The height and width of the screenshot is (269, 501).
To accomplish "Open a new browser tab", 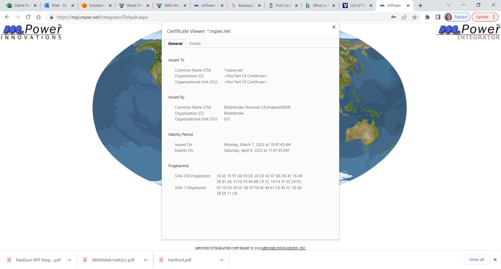I will pyautogui.click(x=420, y=5).
